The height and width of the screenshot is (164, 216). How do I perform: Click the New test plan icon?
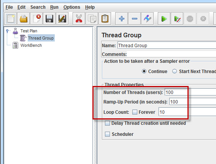[11, 19]
